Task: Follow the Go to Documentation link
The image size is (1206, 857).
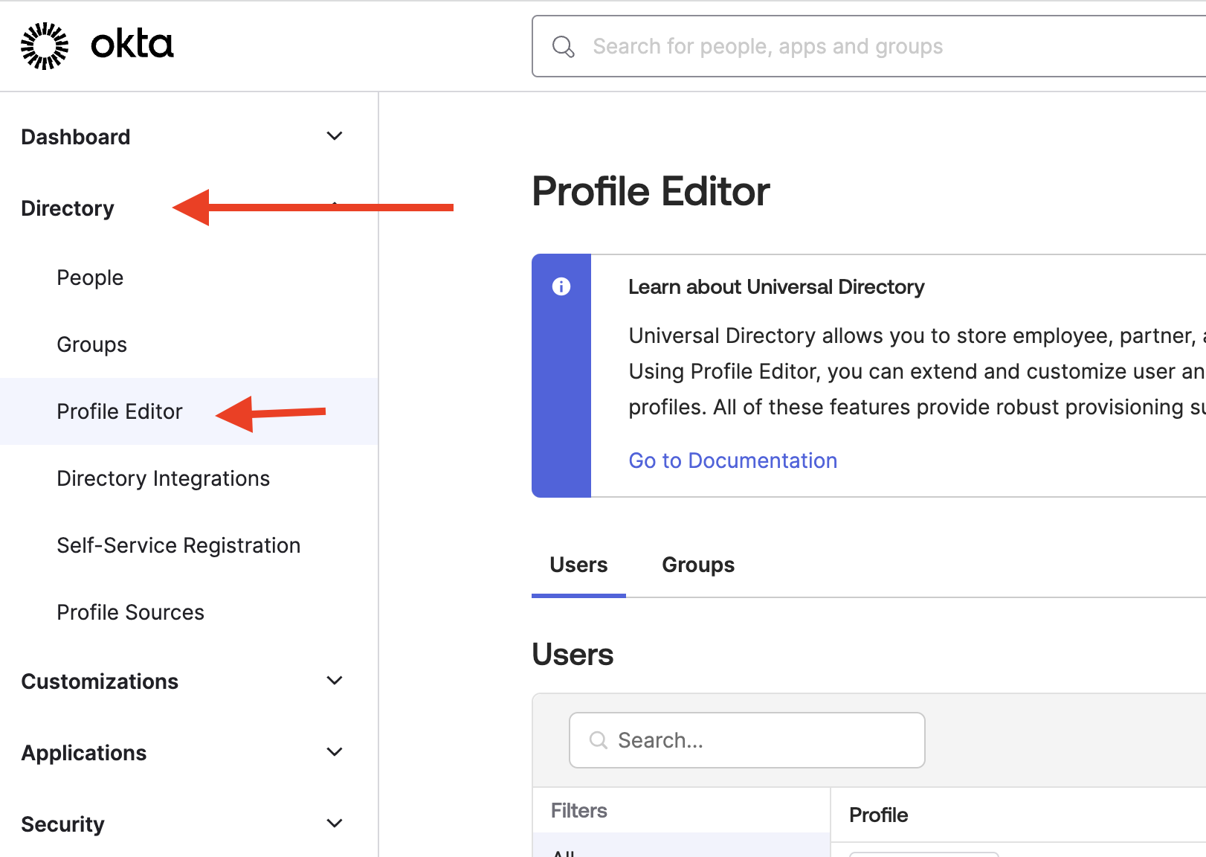Action: point(733,460)
